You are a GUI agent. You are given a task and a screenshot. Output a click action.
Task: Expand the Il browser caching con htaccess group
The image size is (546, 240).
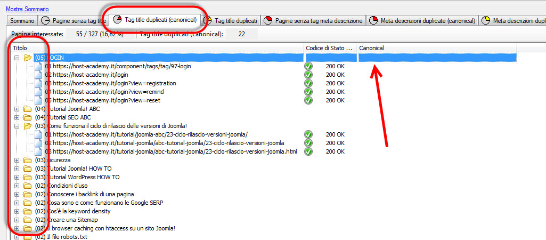click(17, 228)
